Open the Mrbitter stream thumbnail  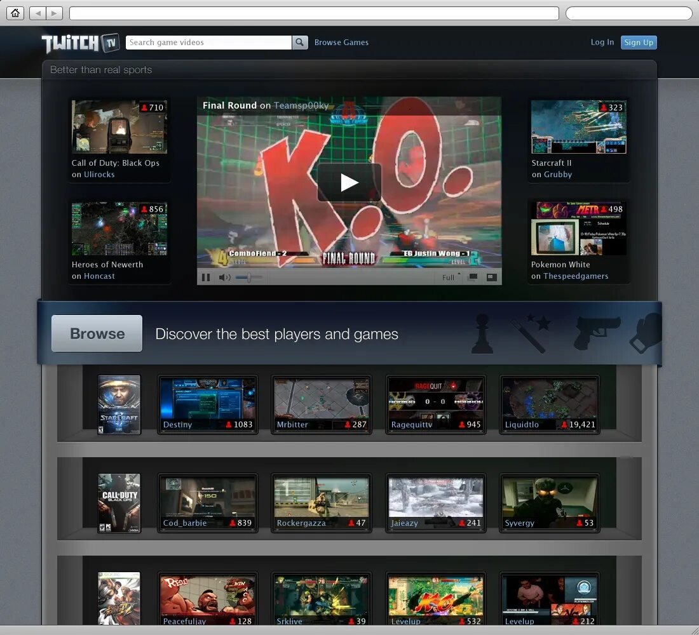pyautogui.click(x=322, y=404)
